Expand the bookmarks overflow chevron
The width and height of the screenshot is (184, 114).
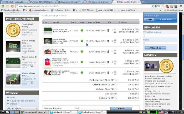[x=160, y=10]
